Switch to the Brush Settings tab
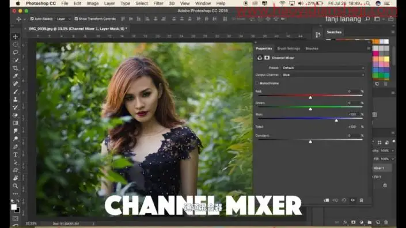 click(x=289, y=48)
